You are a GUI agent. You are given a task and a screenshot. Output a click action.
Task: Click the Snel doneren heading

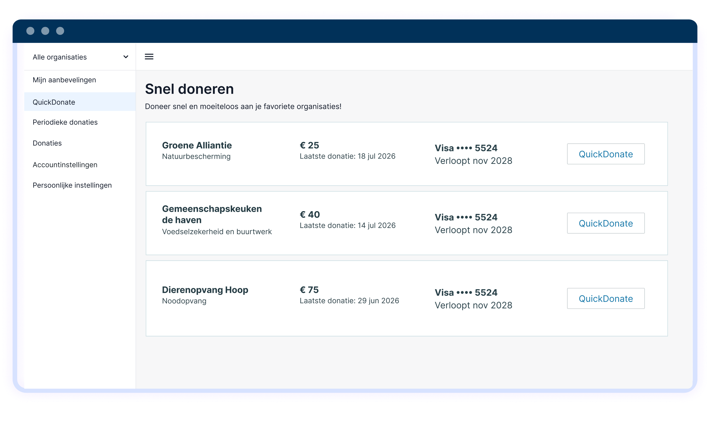coord(189,89)
